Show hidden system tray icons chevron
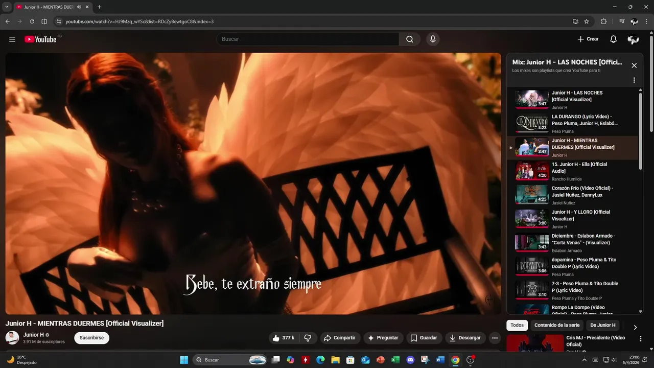The image size is (654, 368). (585, 360)
